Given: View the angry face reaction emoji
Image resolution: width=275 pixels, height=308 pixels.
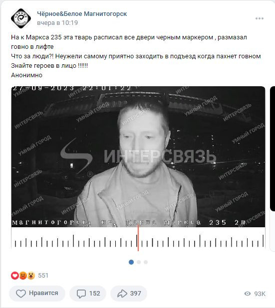Looking at the screenshot, I should [x=23, y=276].
